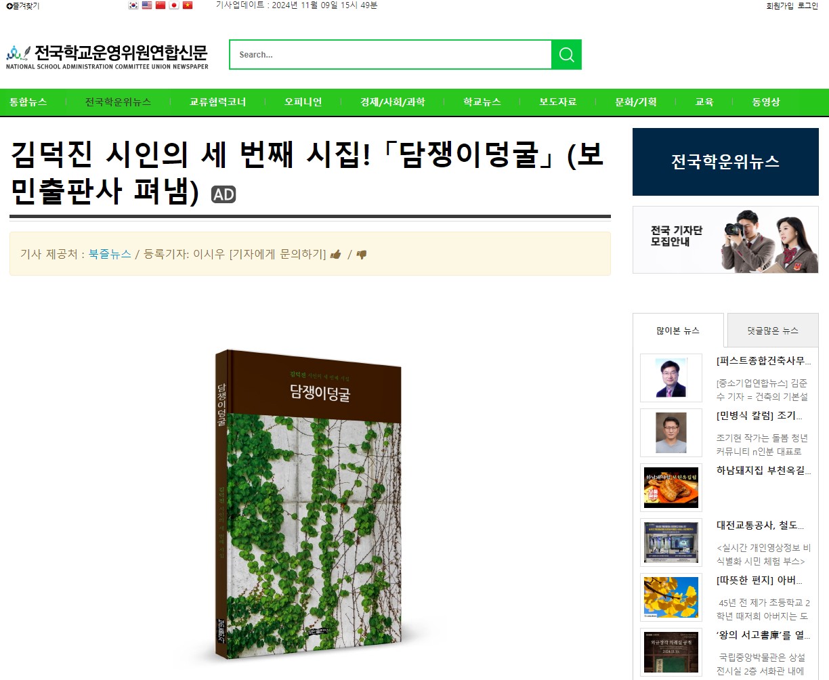Open the site logo 전국학교운영위원연합신문
The height and width of the screenshot is (680, 829).
click(108, 56)
